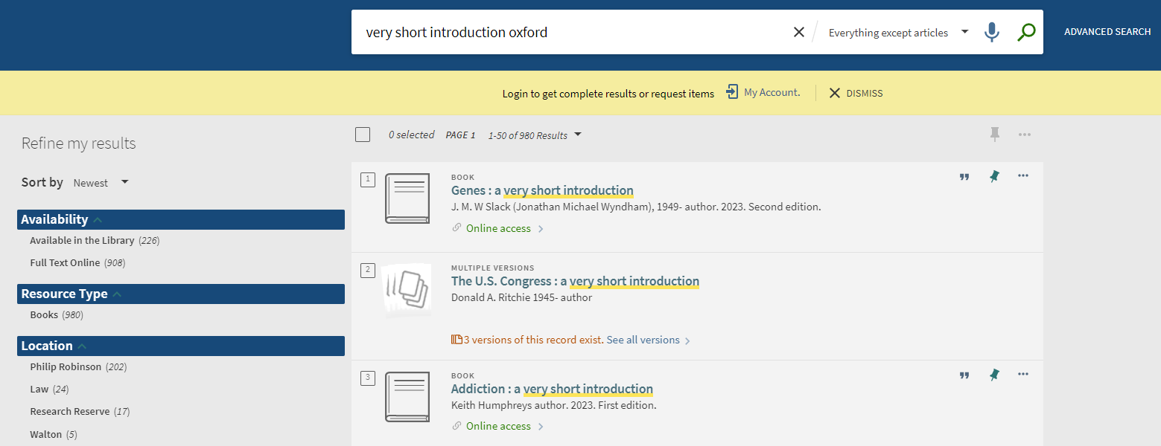Start a voice search with the microphone icon

991,32
